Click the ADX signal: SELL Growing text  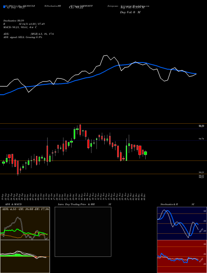23,37
